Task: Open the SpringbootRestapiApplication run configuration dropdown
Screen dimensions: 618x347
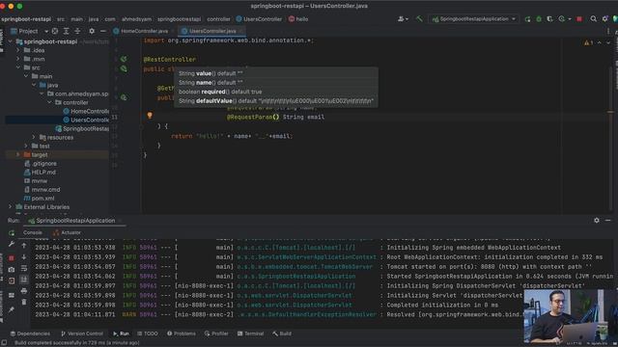Action: point(474,19)
